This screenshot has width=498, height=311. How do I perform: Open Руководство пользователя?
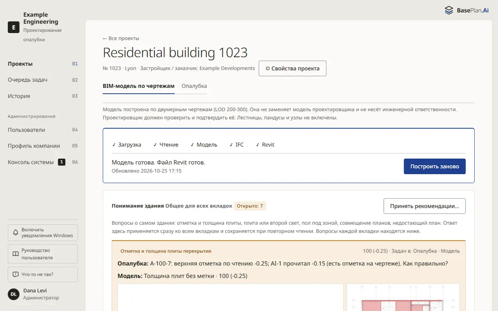tap(43, 254)
